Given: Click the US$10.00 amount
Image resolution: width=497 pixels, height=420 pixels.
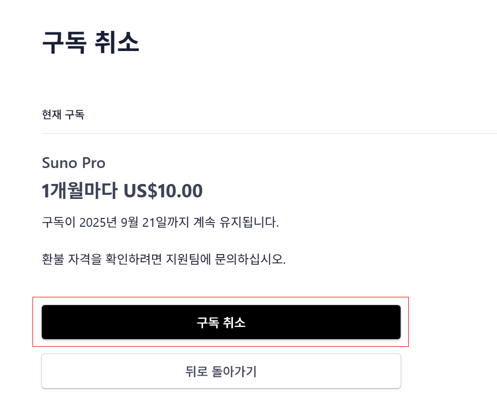Looking at the screenshot, I should pos(163,191).
